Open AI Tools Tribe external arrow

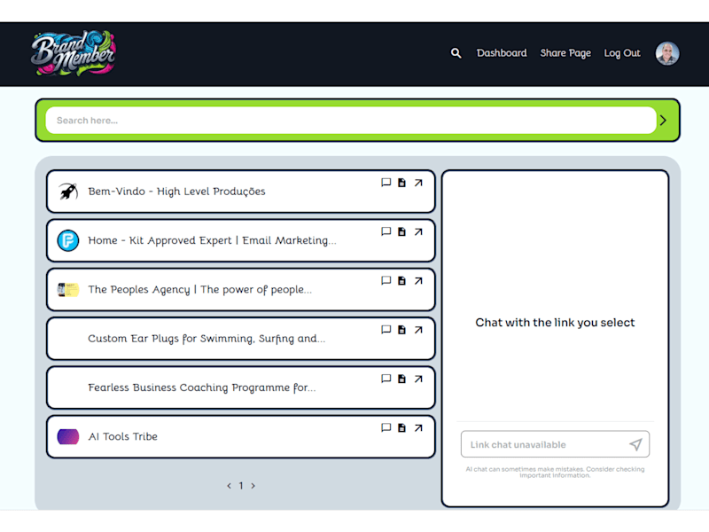(x=418, y=428)
